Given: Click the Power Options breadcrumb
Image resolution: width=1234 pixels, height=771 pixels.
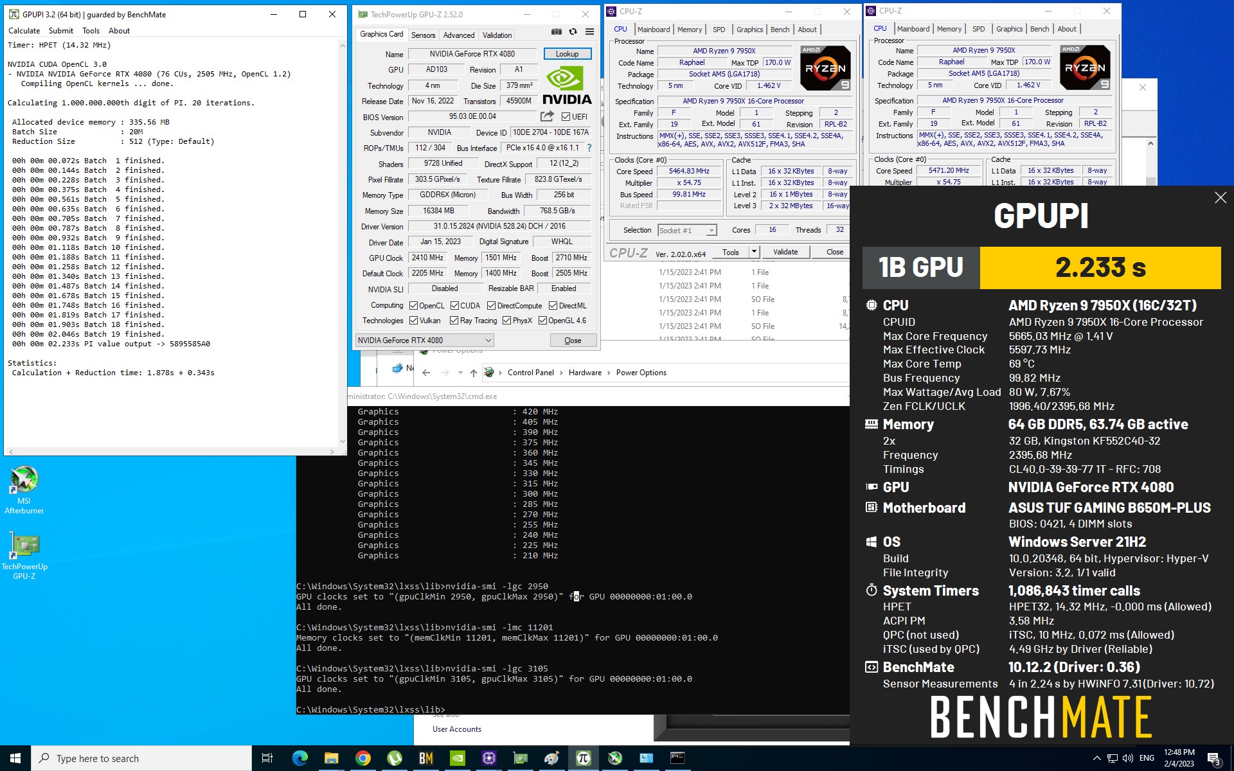Looking at the screenshot, I should (x=641, y=373).
